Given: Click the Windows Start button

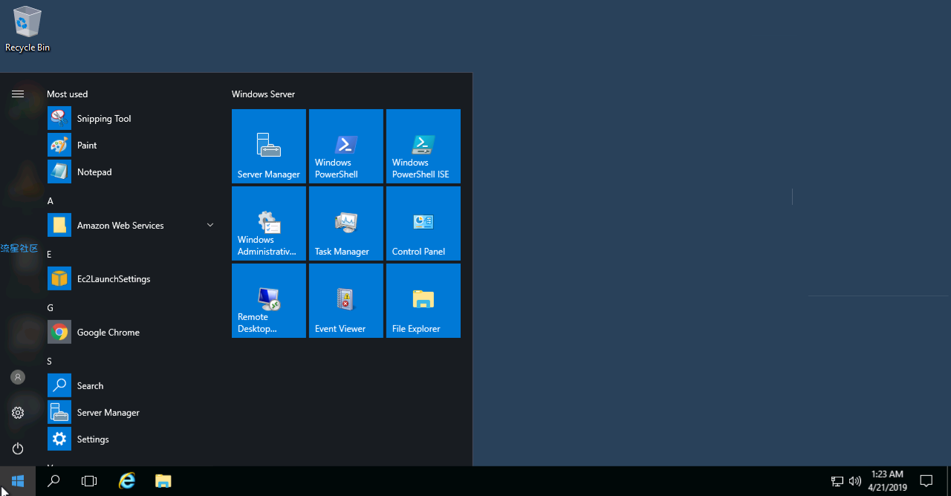Looking at the screenshot, I should click(x=18, y=481).
